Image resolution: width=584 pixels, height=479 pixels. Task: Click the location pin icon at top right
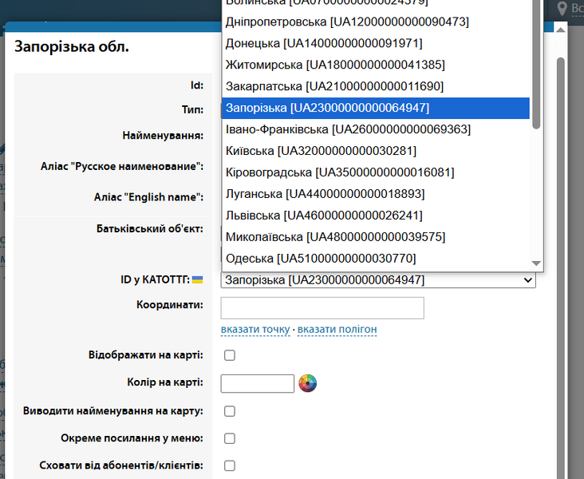point(562,9)
